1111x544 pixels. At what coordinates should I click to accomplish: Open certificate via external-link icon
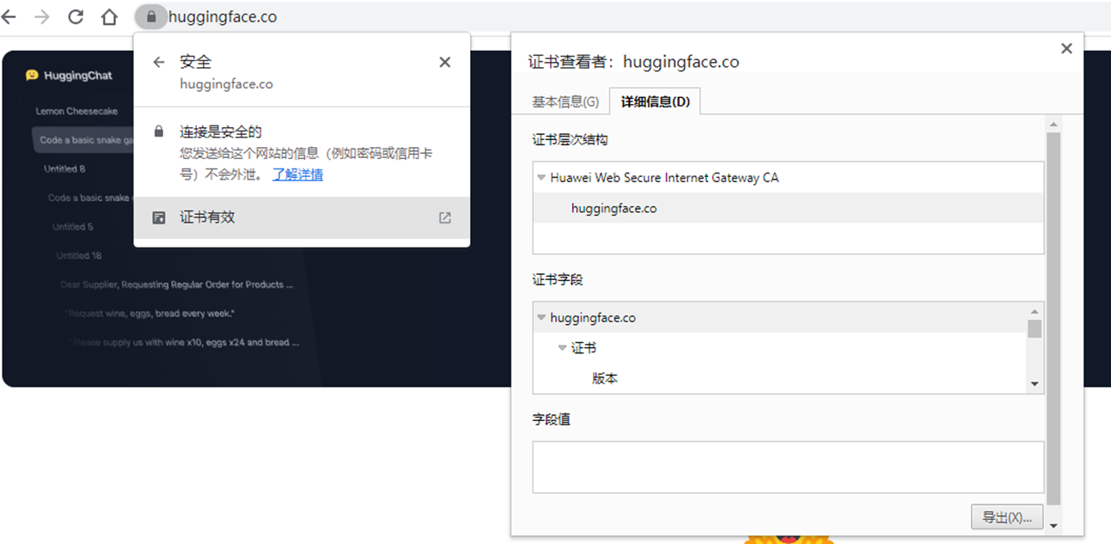[444, 217]
